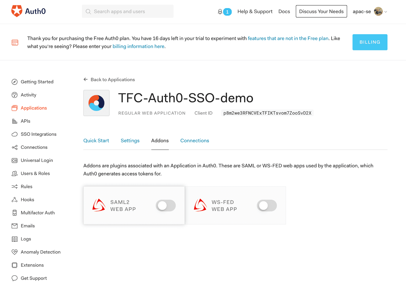Screen dimensions: 406x307
Task: Enable the WS-FED Web App toggle
Action: pos(267,206)
